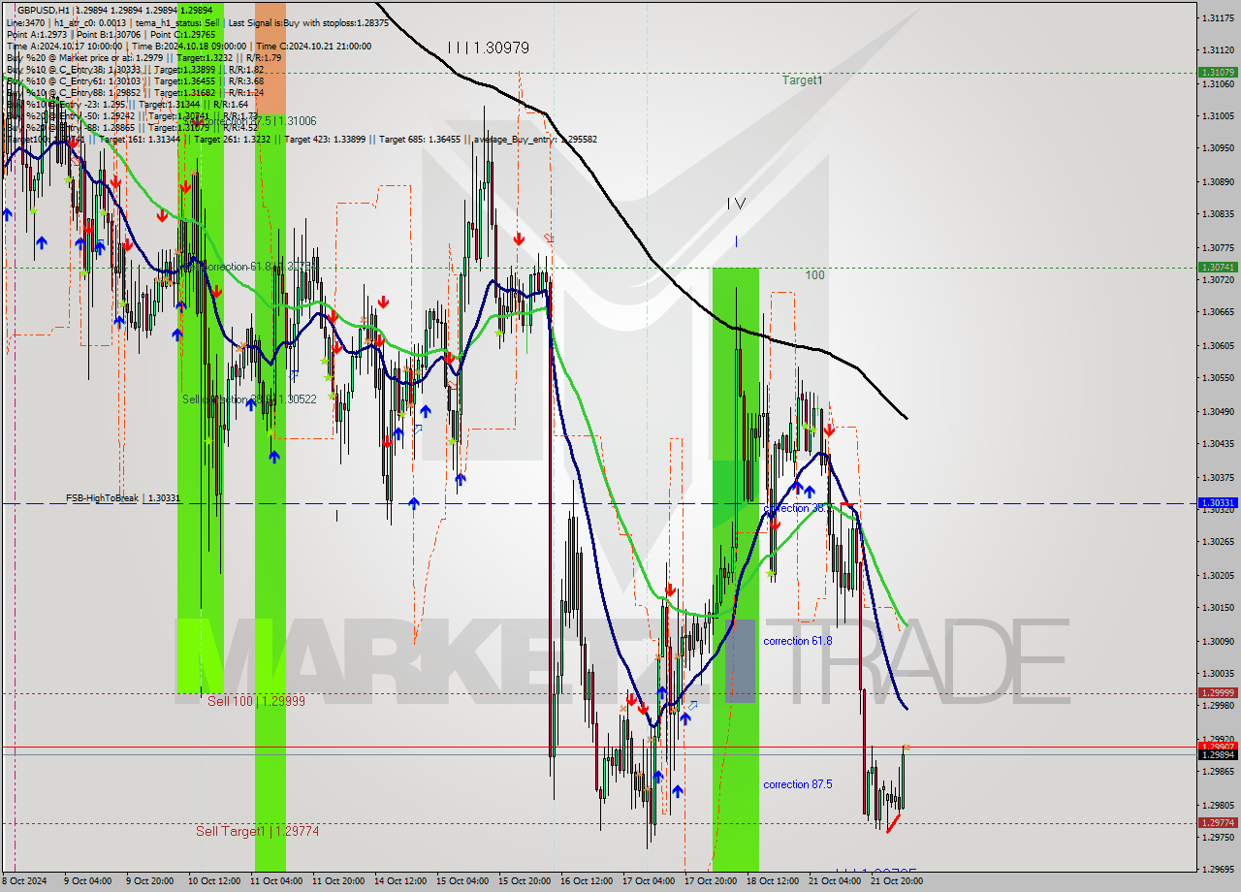The width and height of the screenshot is (1241, 892).
Task: Click the 'correction 87.5' blue label
Action: (x=797, y=784)
